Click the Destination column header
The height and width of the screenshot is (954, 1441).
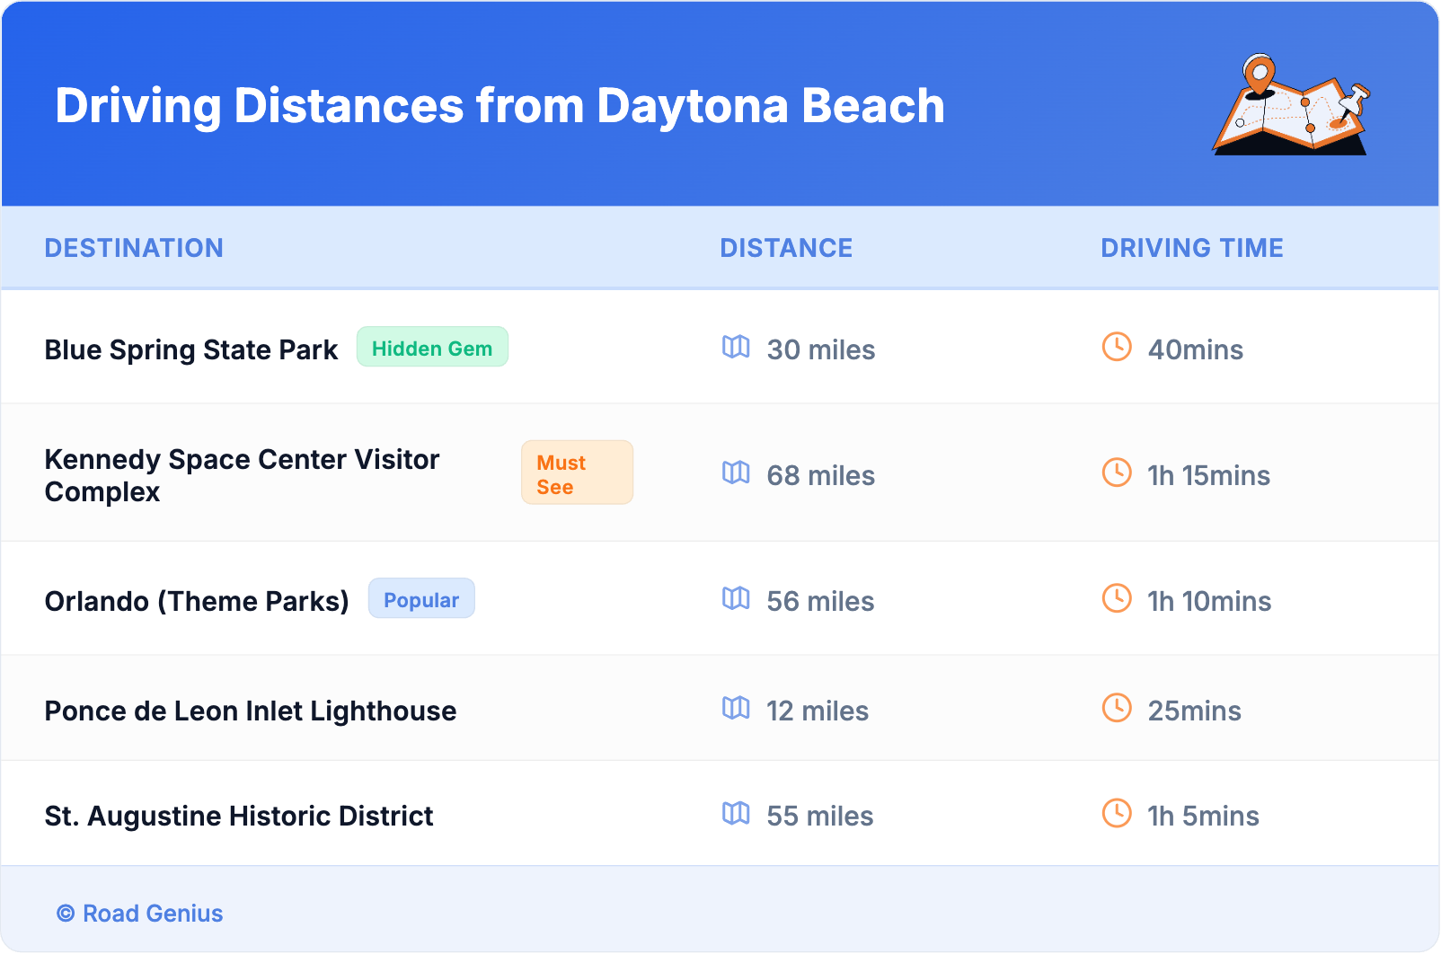coord(134,248)
